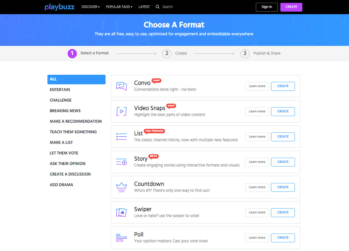Viewport: 349px width, 251px height.
Task: Click the 'new features' badge on List
Action: click(x=154, y=131)
